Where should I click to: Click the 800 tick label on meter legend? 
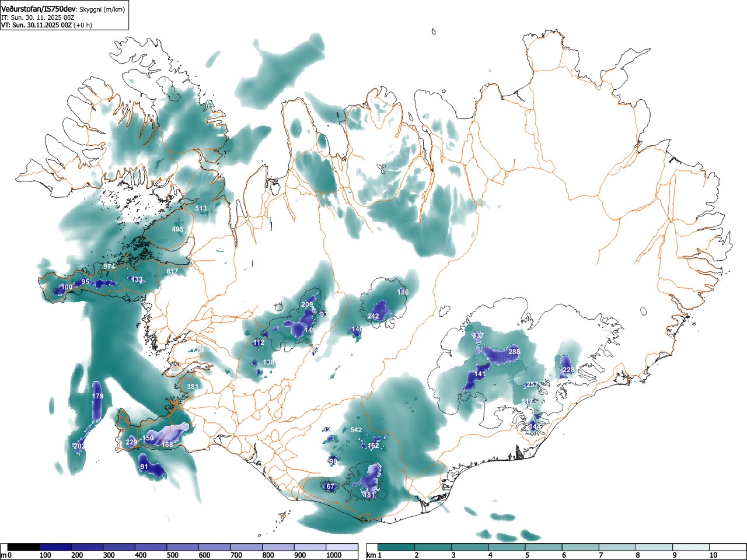(x=268, y=555)
